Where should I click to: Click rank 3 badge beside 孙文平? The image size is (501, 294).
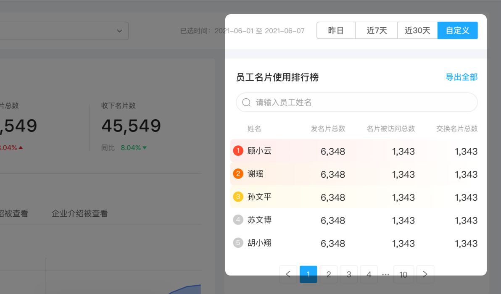pyautogui.click(x=238, y=197)
